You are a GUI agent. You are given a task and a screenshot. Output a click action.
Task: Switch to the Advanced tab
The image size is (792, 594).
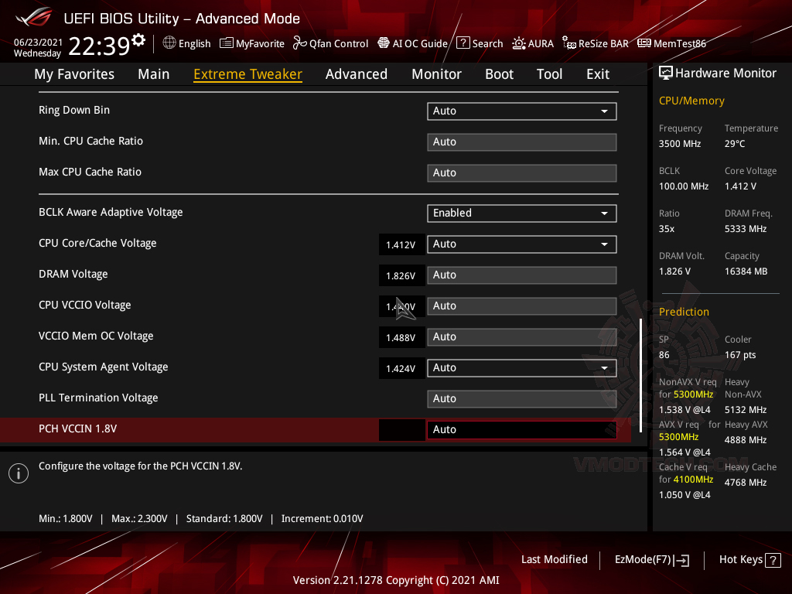(x=357, y=73)
